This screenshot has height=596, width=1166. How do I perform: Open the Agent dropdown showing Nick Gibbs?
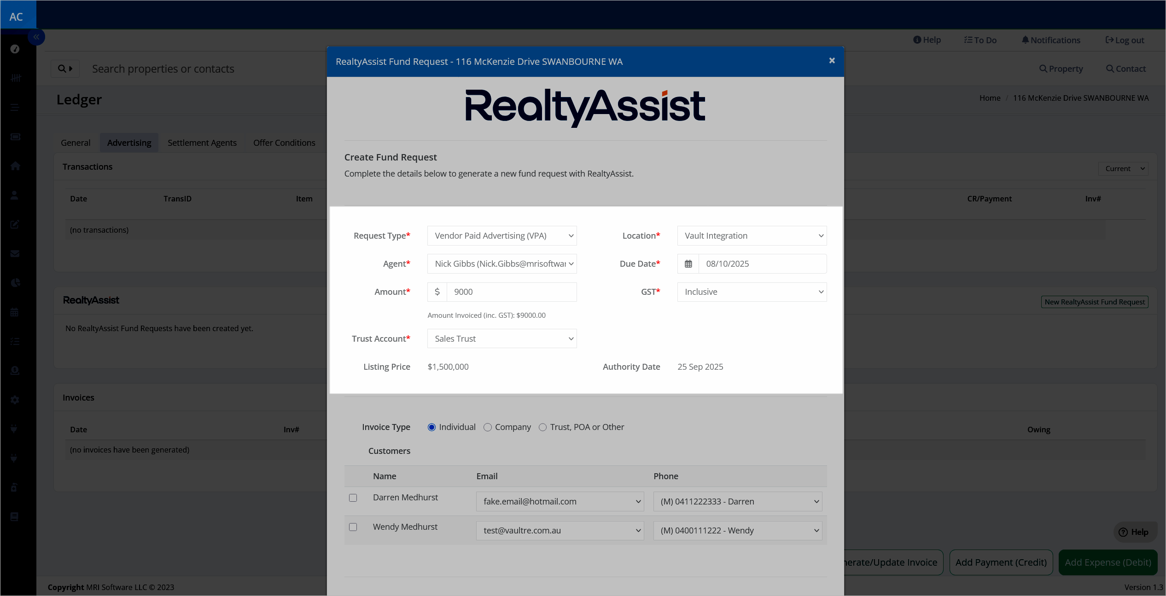pyautogui.click(x=502, y=264)
